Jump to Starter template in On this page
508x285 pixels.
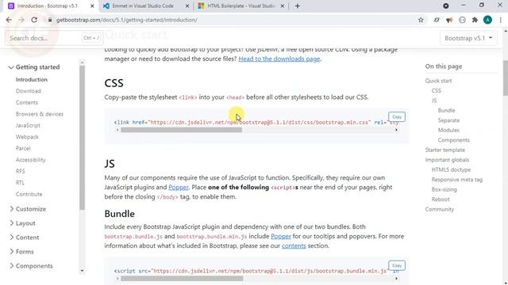[444, 150]
